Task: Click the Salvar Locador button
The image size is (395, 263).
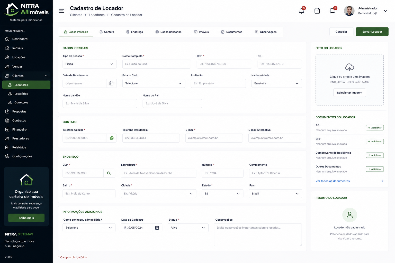Action: point(372,32)
